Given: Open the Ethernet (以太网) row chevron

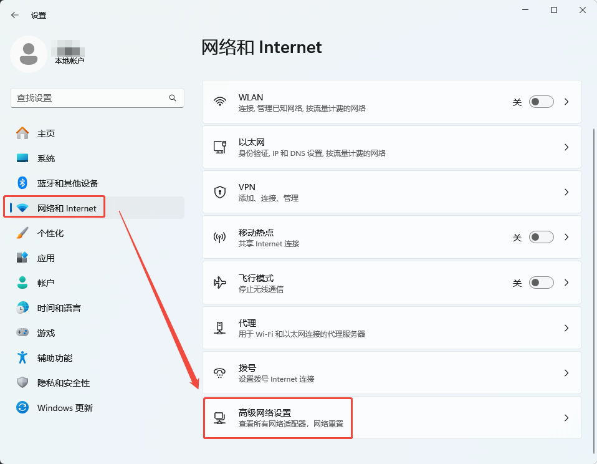Looking at the screenshot, I should tap(566, 147).
